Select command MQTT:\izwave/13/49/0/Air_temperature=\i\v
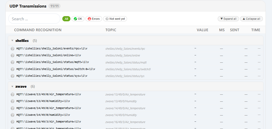This screenshot has height=129, width=272. click(49, 94)
